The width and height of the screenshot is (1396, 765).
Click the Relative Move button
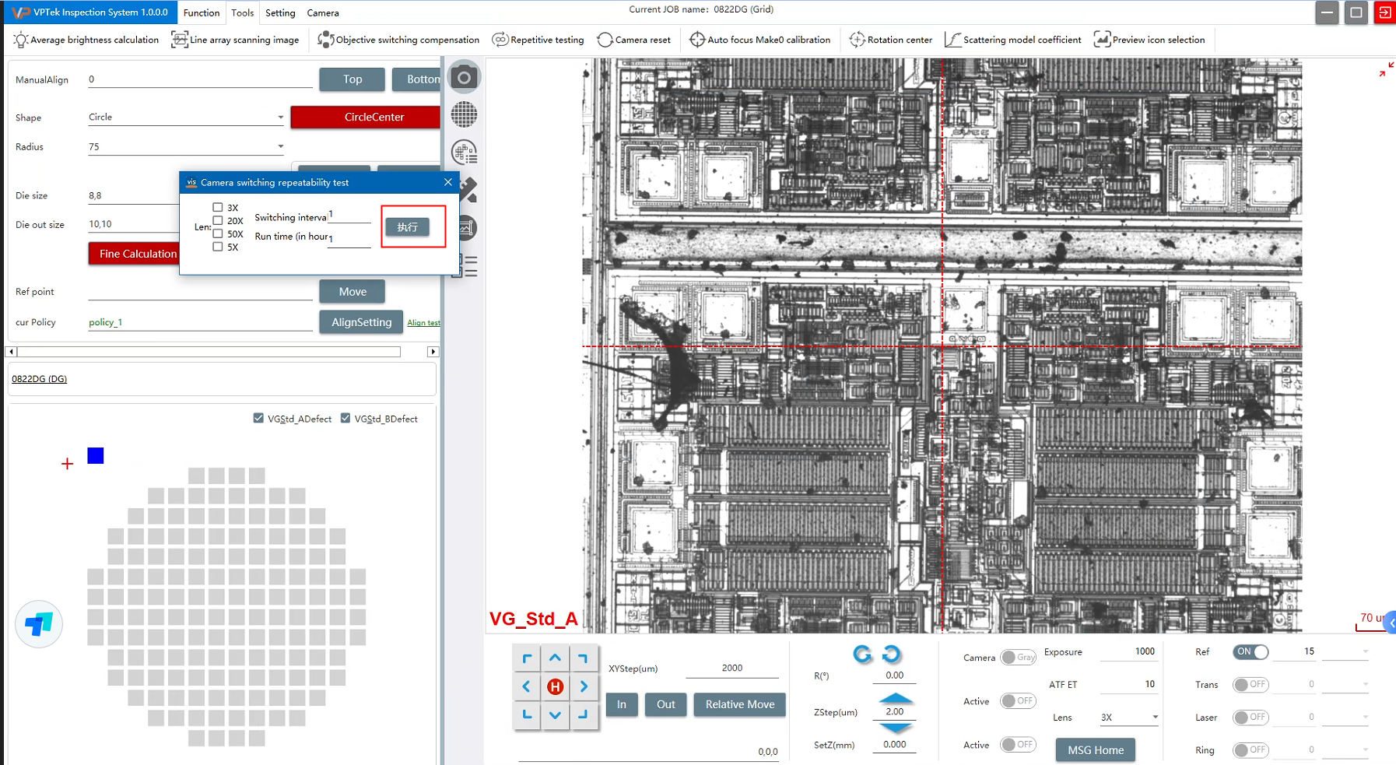(740, 704)
